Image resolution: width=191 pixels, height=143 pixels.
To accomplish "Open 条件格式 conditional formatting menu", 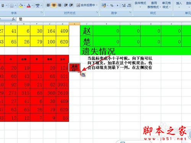I will pyautogui.click(x=140, y=5).
